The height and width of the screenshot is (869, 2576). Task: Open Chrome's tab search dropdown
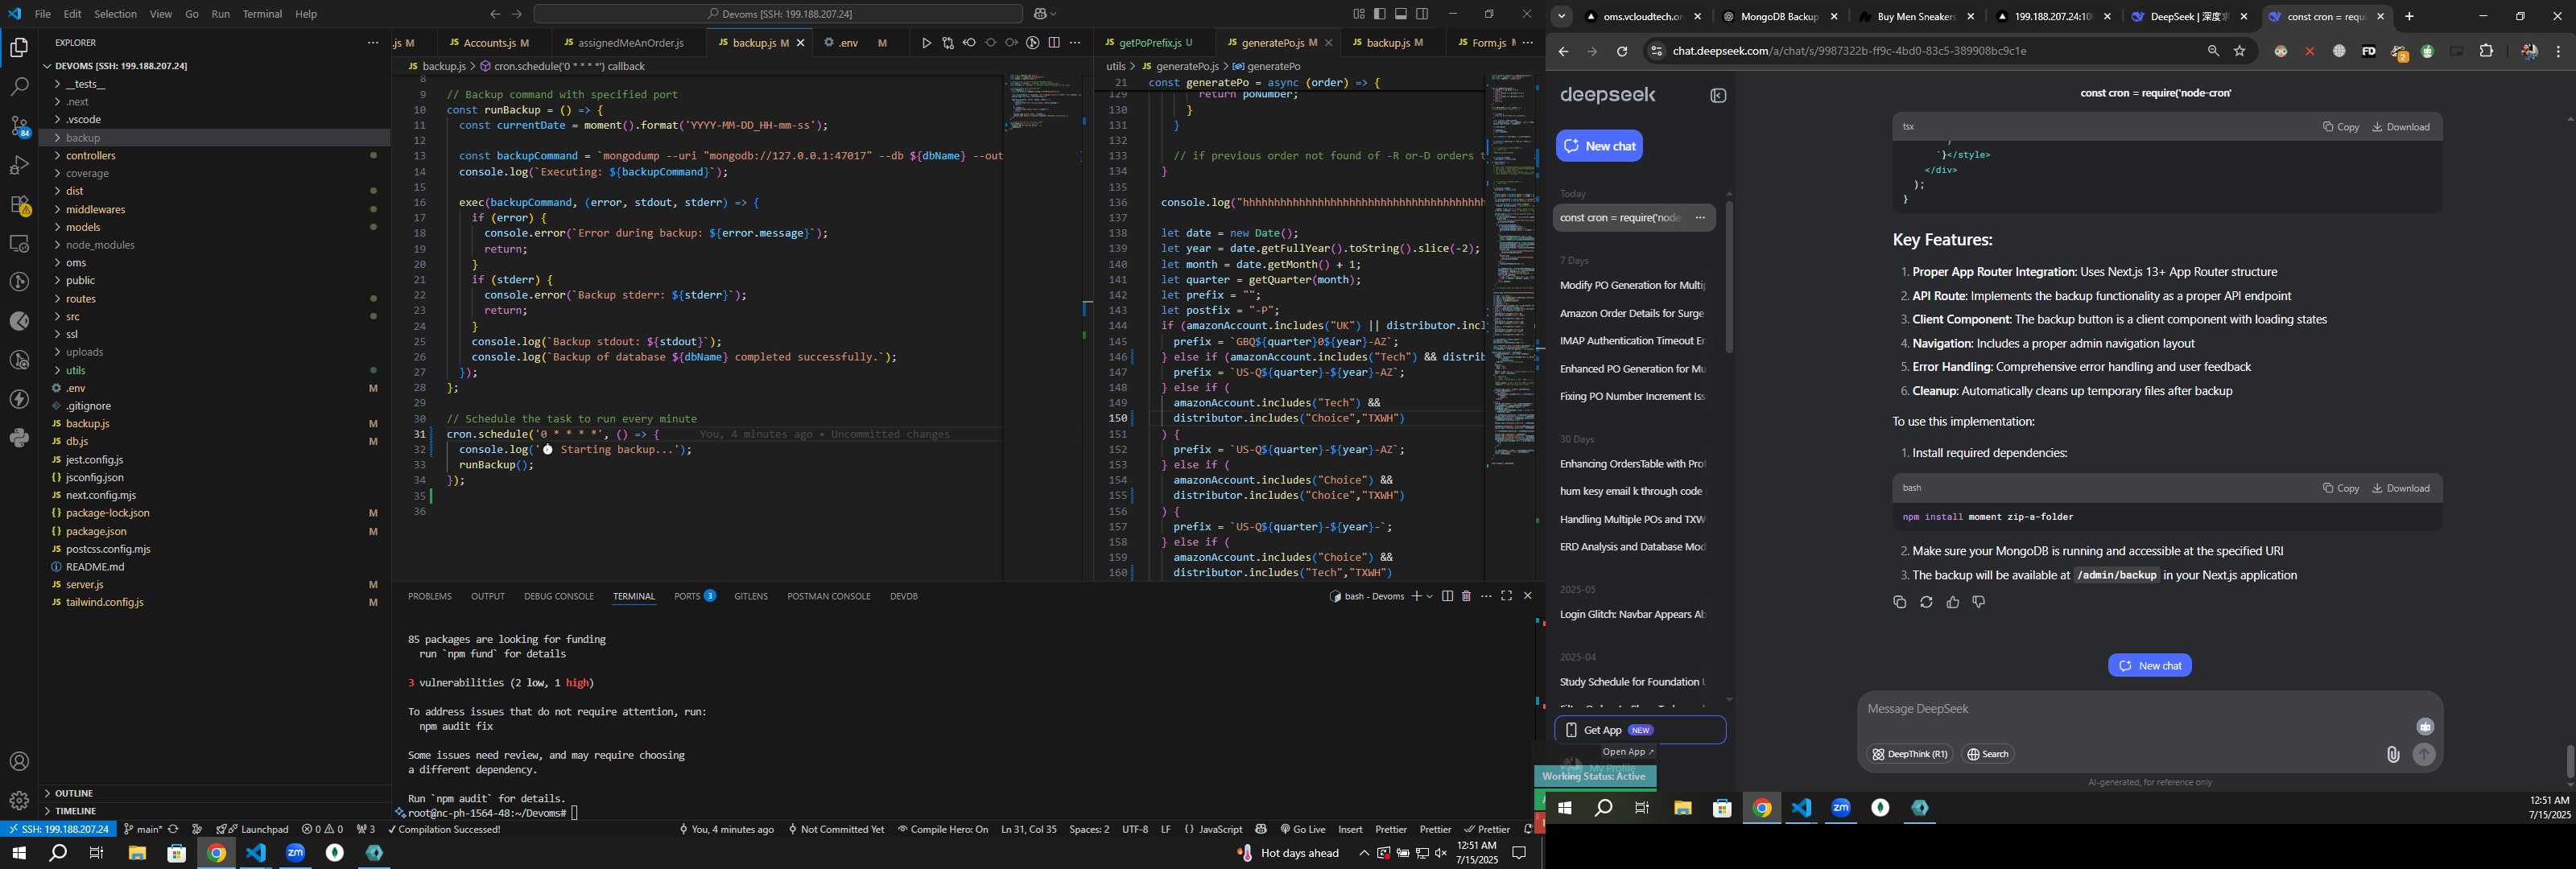(1561, 16)
